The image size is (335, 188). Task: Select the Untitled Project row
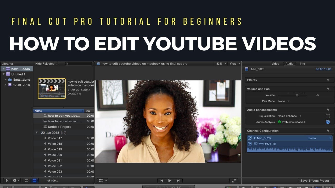[64, 127]
